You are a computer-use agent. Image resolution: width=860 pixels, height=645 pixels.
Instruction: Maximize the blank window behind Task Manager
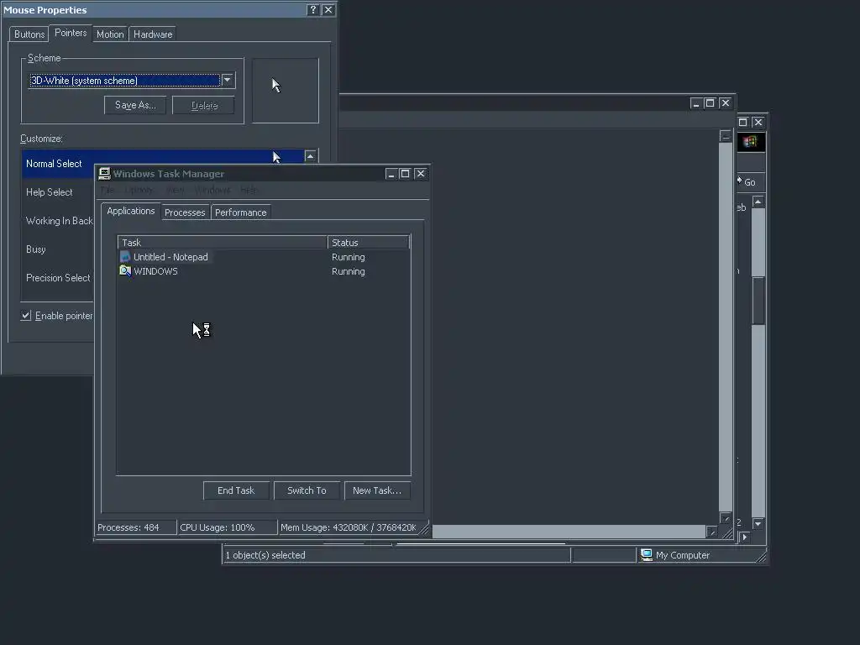click(710, 103)
